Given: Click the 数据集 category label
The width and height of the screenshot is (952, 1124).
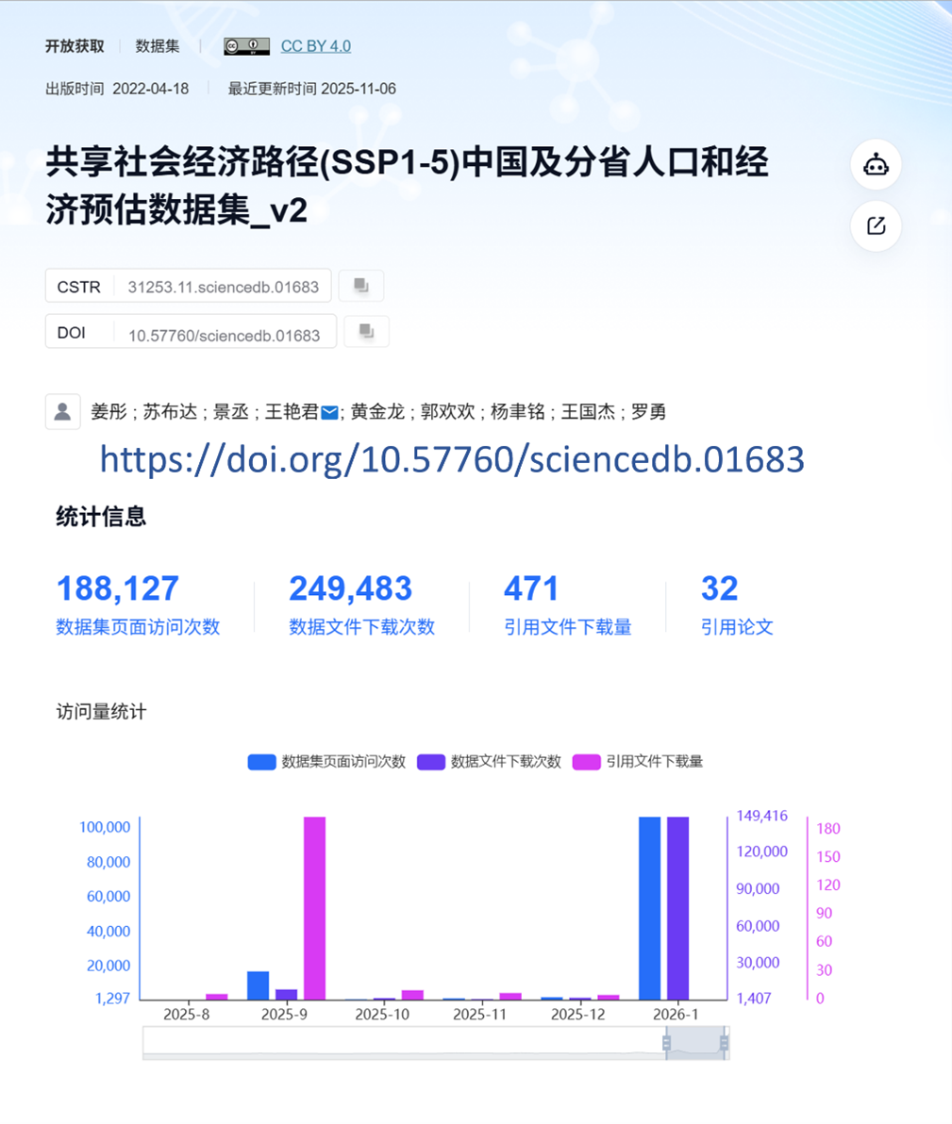Looking at the screenshot, I should pyautogui.click(x=157, y=46).
